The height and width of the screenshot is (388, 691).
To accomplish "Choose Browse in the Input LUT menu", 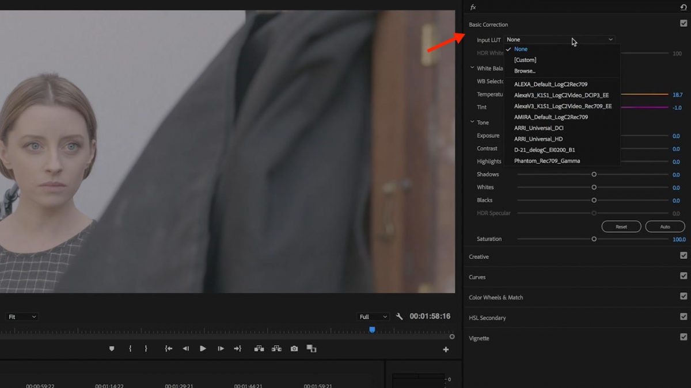I will (524, 70).
